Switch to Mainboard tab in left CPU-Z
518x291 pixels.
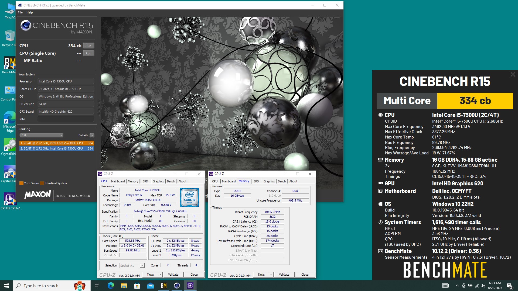tap(118, 181)
